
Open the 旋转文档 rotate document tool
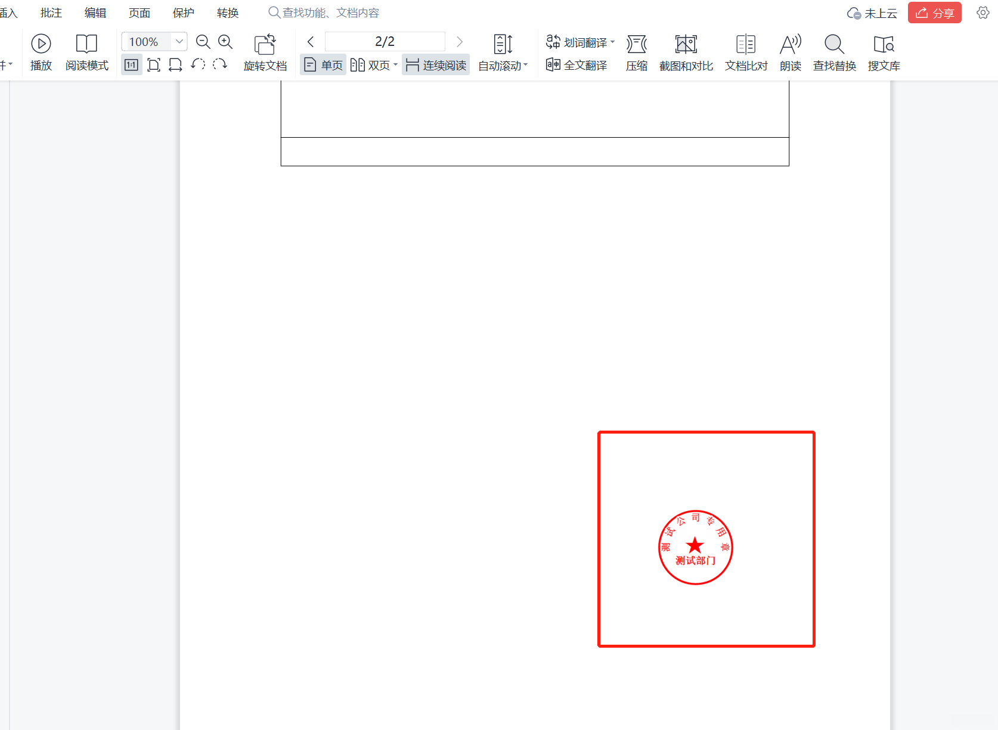click(265, 52)
